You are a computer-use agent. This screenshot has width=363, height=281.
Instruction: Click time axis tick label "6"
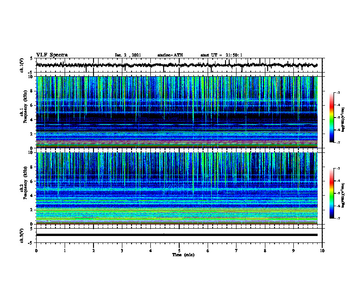tap(208, 251)
